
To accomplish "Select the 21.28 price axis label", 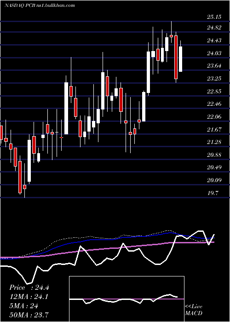I will tap(214, 142).
